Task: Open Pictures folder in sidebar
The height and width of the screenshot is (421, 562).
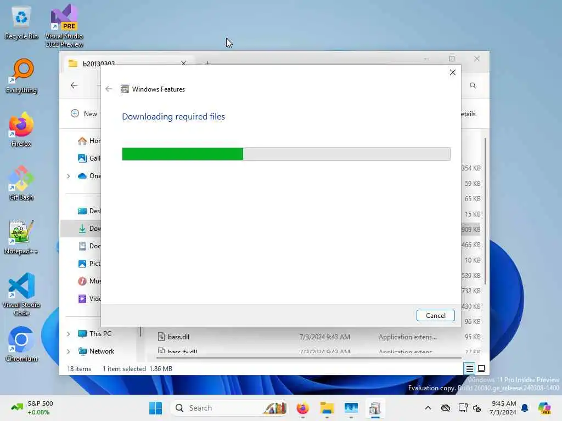Action: click(89, 264)
